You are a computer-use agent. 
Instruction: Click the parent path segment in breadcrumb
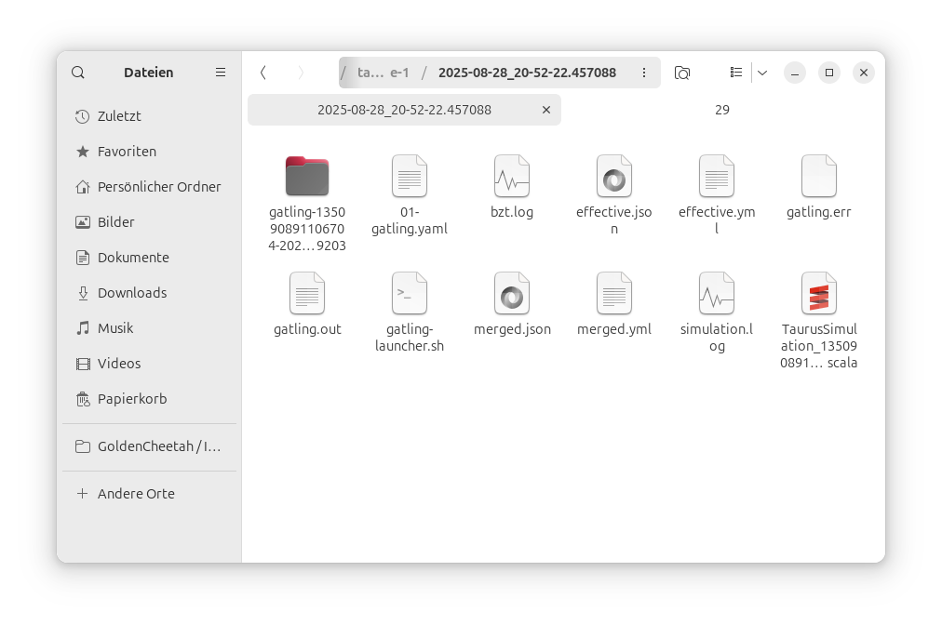(383, 73)
